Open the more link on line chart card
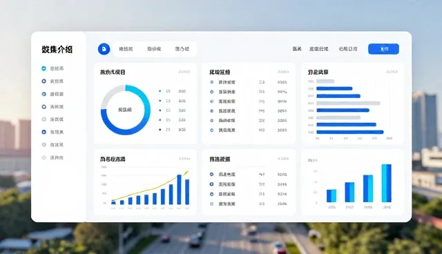This screenshot has width=442, height=254. point(184,159)
